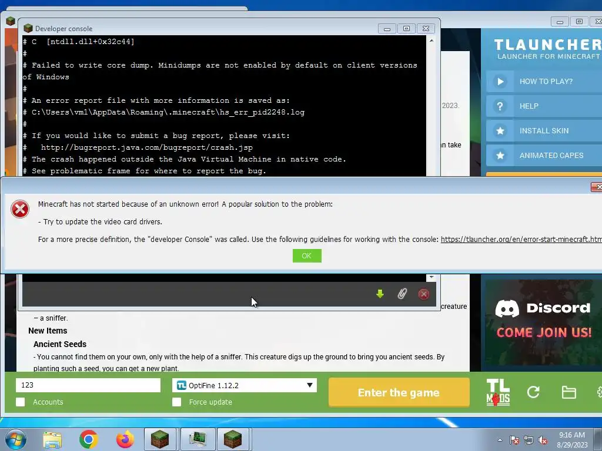Open HOW TO PLAY? in TLauncher sidebar

pyautogui.click(x=544, y=81)
